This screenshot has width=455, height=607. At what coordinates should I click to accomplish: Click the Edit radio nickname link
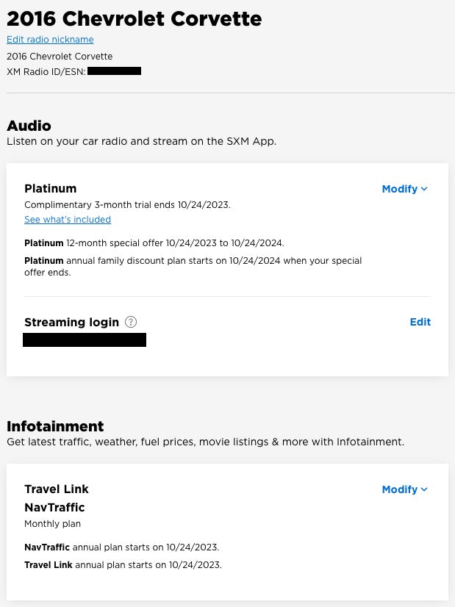50,40
